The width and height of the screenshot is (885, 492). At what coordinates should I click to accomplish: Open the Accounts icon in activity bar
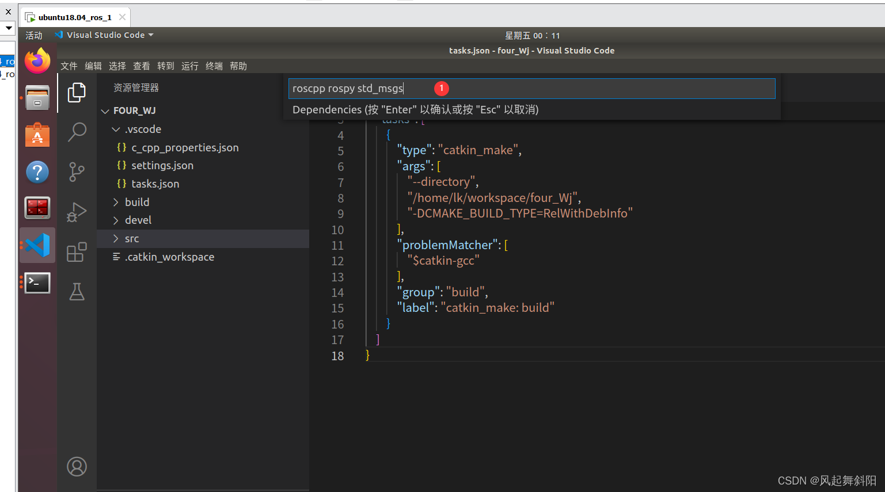coord(77,467)
